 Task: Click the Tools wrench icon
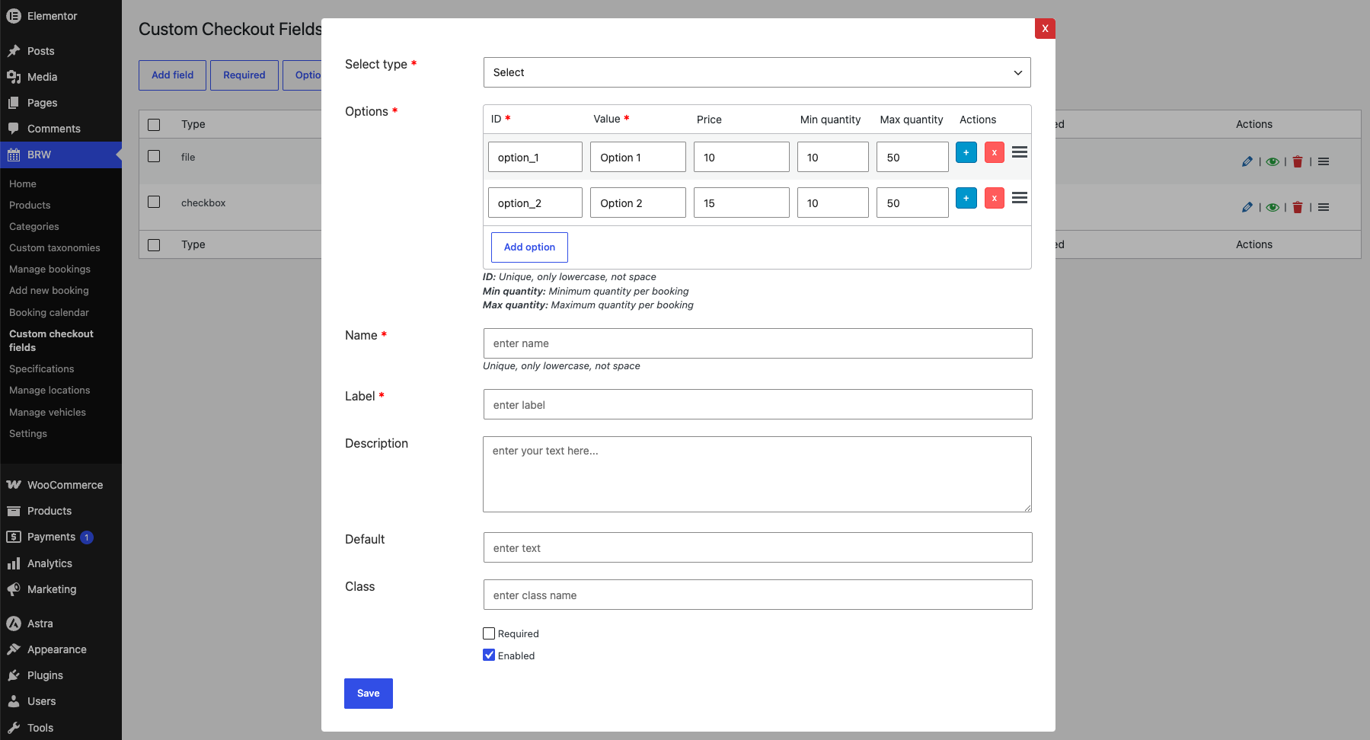click(x=14, y=728)
